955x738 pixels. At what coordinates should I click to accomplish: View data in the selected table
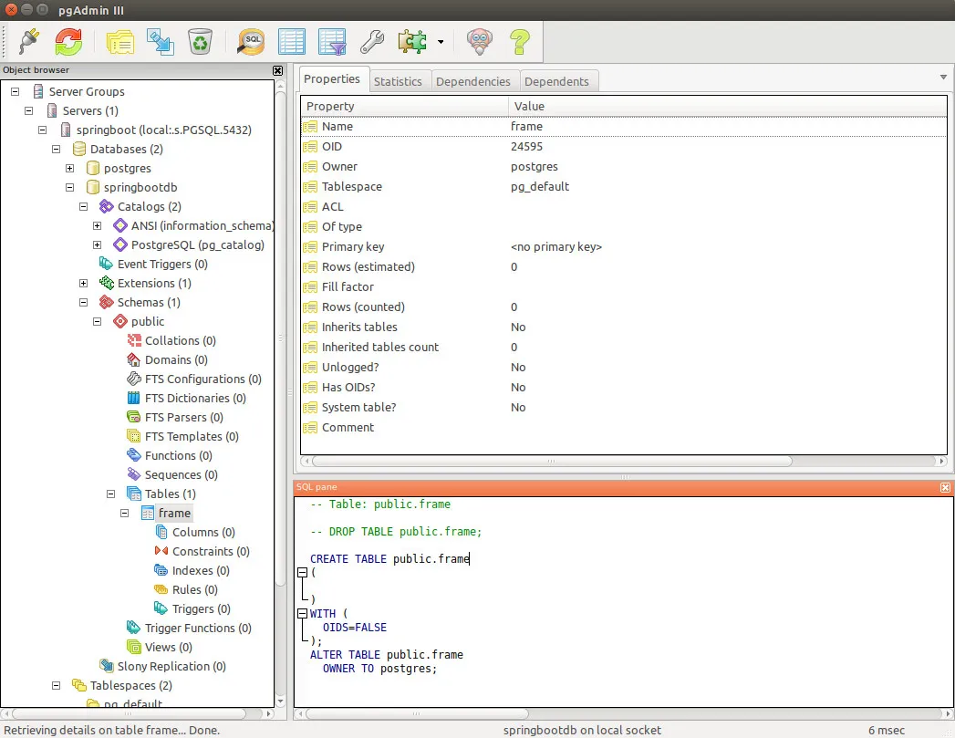291,41
